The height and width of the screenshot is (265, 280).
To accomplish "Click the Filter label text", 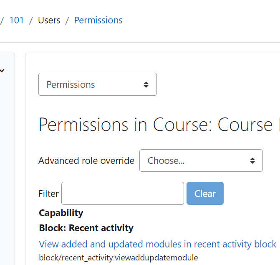I will point(48,194).
